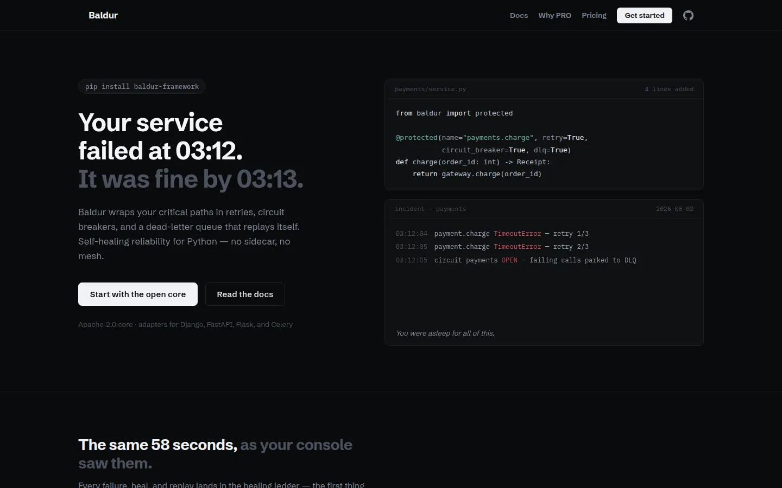Image resolution: width=782 pixels, height=488 pixels.
Task: Open the Pricing nav link
Action: 594,15
